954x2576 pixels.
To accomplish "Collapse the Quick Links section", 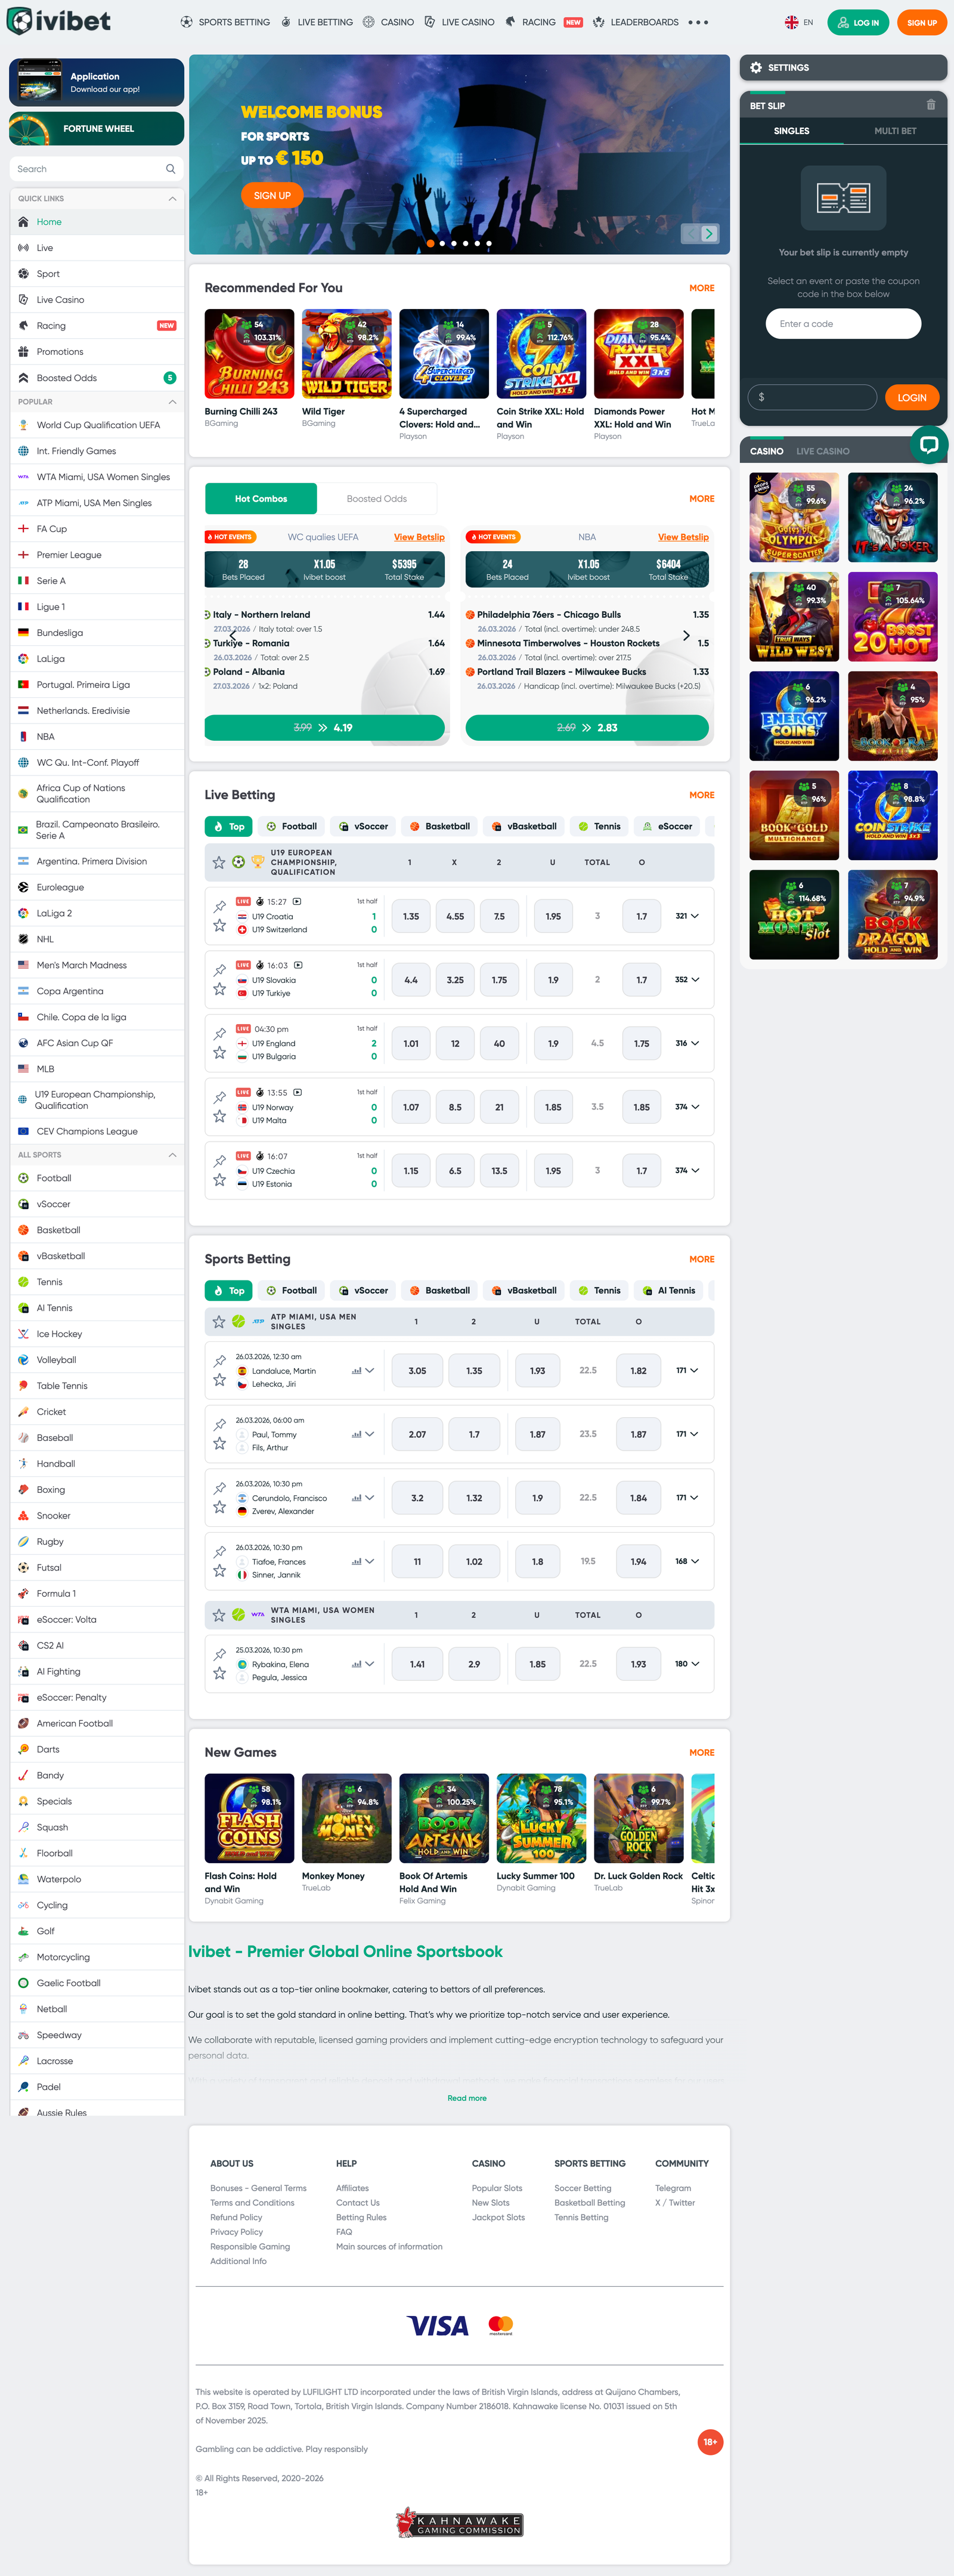I will pos(172,199).
